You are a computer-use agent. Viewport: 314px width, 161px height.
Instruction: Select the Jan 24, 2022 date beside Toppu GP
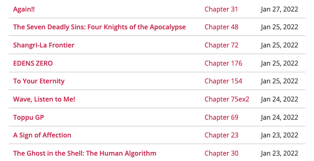tap(279, 117)
